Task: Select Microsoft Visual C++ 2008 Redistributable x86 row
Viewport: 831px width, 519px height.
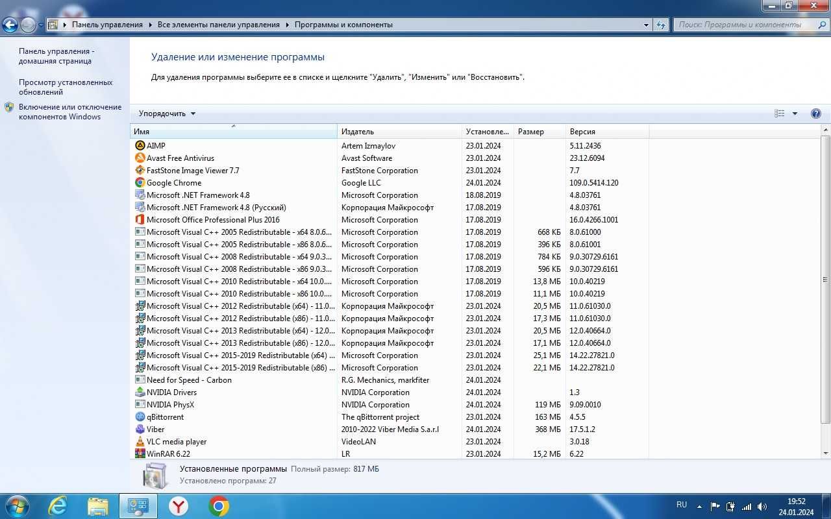Action: coord(390,269)
